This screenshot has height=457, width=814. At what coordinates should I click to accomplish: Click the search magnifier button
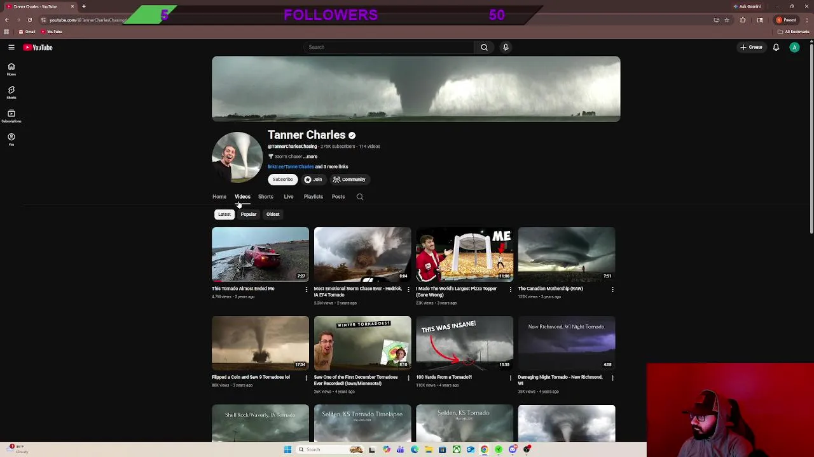click(x=484, y=47)
